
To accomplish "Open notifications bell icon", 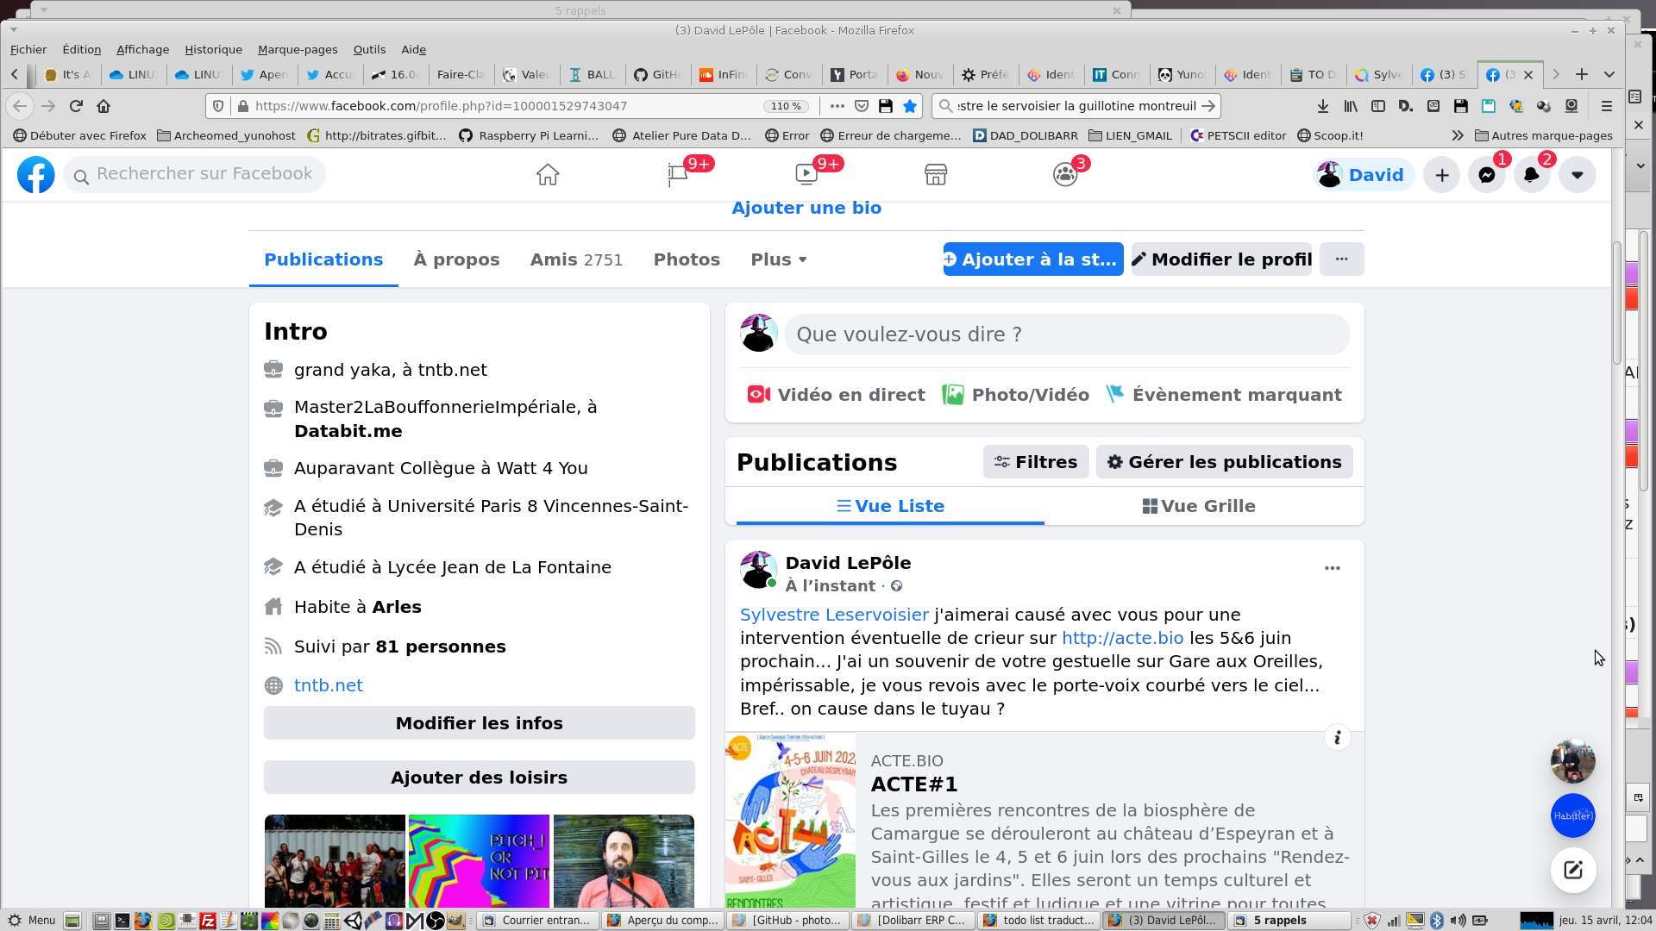I will 1532,175.
